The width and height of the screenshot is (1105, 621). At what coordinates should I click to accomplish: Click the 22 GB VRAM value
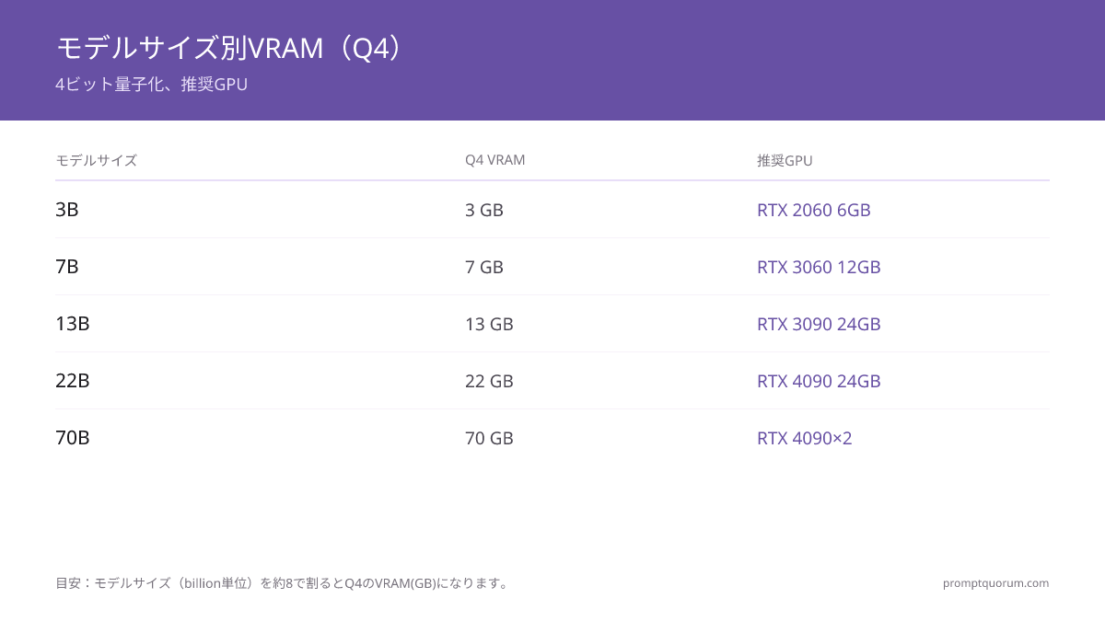click(489, 381)
